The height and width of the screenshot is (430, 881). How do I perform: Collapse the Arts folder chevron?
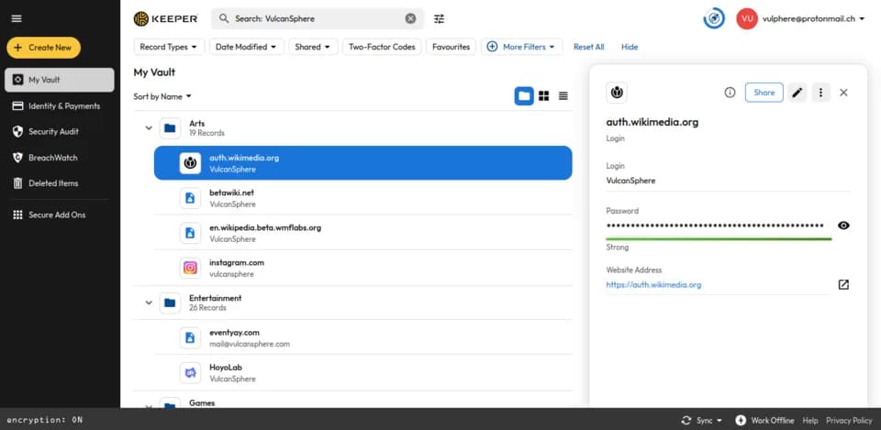(149, 128)
